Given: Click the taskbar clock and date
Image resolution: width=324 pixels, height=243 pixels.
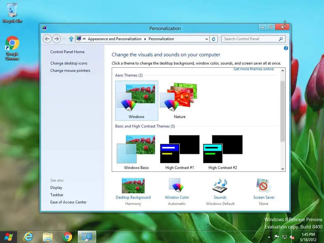Looking at the screenshot, I should [308, 237].
